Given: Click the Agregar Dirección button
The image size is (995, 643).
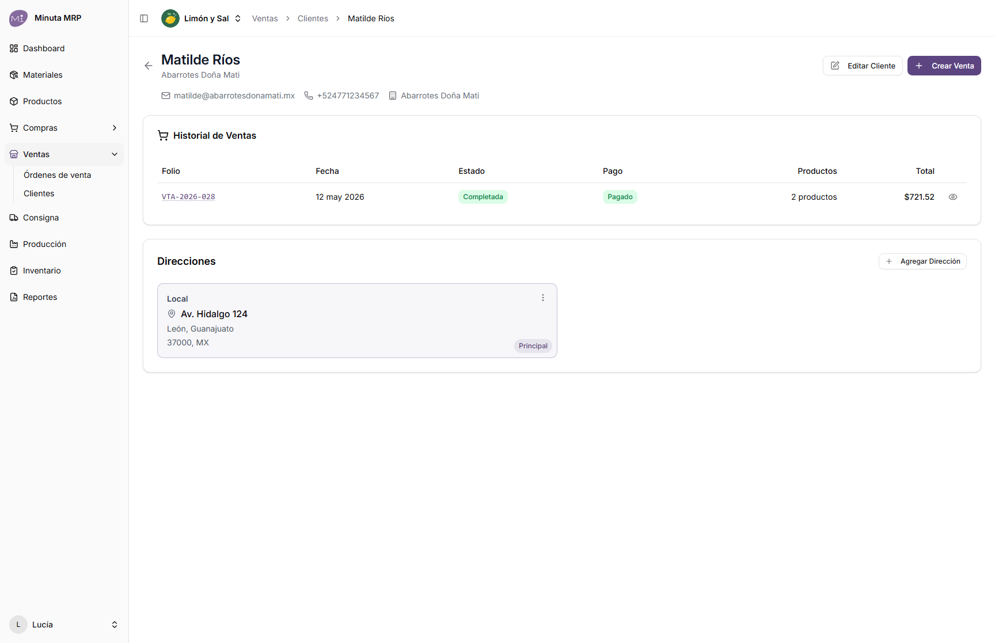Looking at the screenshot, I should [x=922, y=261].
